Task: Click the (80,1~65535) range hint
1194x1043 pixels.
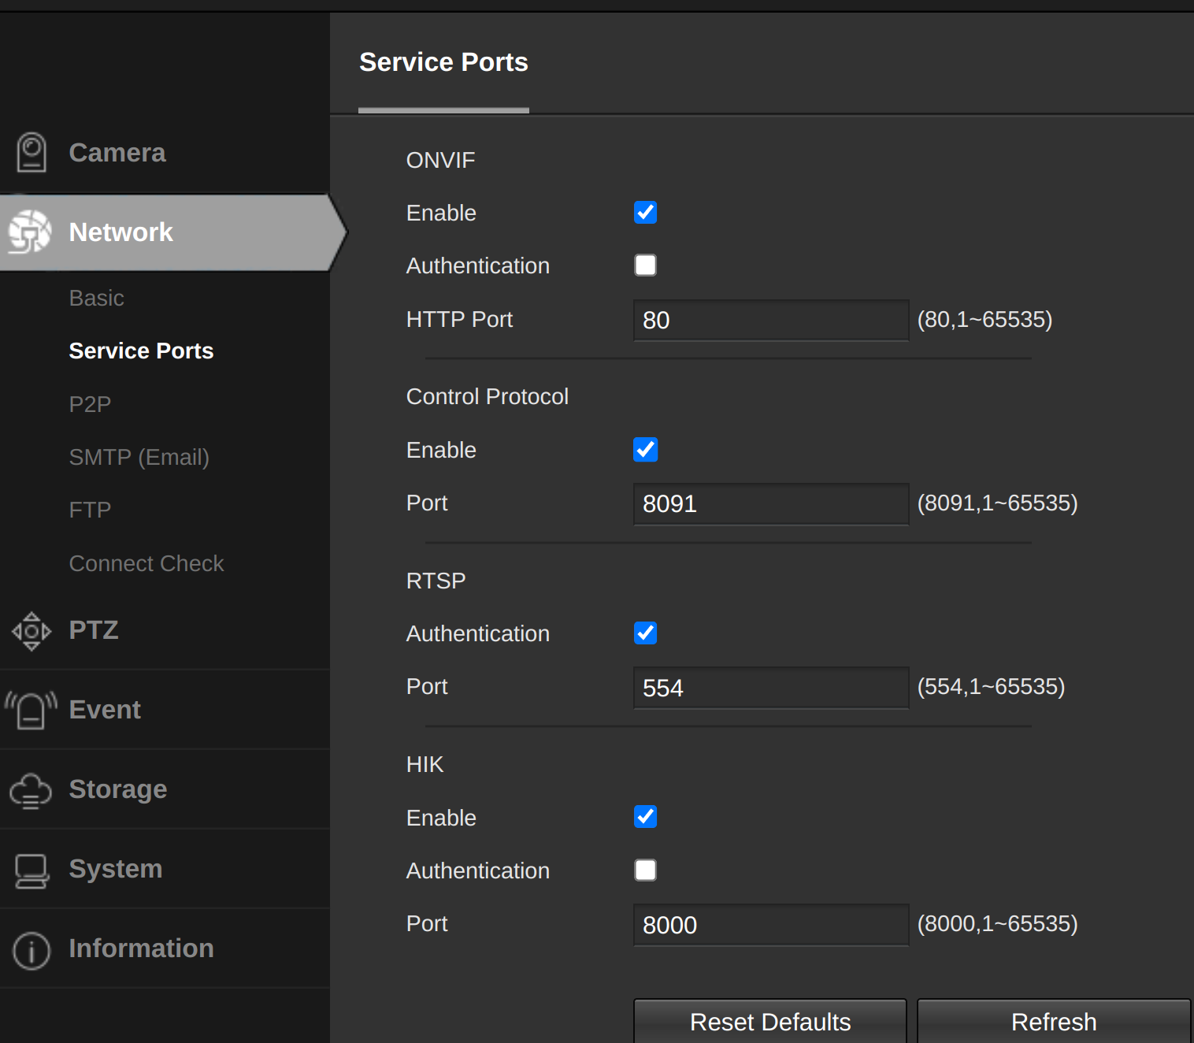Action: coord(984,319)
